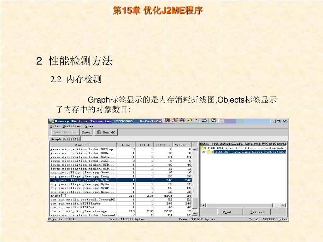
Task: Open the View menu
Action: click(89, 126)
